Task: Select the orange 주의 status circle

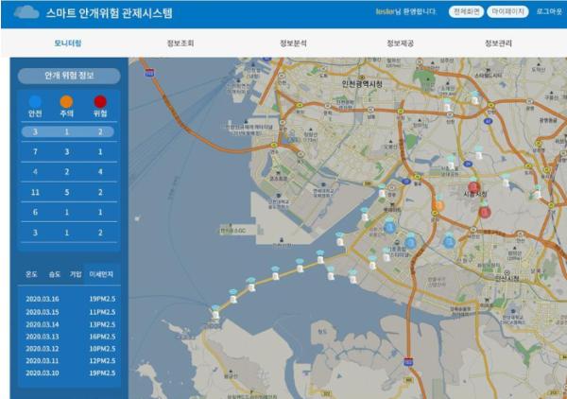Action: (x=66, y=100)
